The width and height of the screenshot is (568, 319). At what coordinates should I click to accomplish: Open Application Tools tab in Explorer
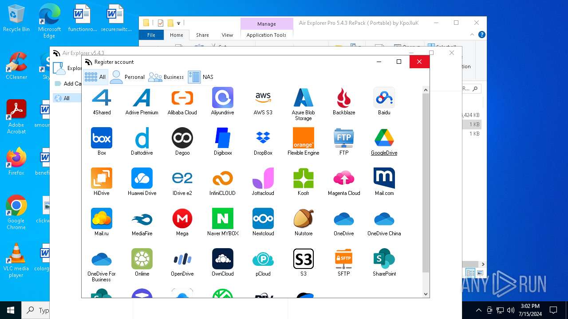click(x=266, y=35)
